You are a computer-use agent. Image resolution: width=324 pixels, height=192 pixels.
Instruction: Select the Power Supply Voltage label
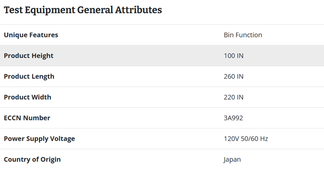(39, 139)
